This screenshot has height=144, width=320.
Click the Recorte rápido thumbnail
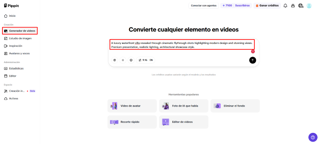click(x=114, y=122)
